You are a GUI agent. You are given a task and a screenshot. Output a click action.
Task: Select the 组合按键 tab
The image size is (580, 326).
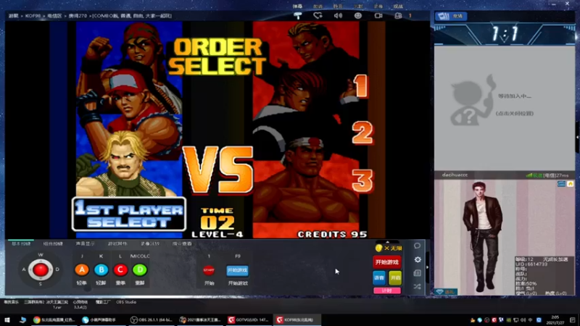(53, 243)
